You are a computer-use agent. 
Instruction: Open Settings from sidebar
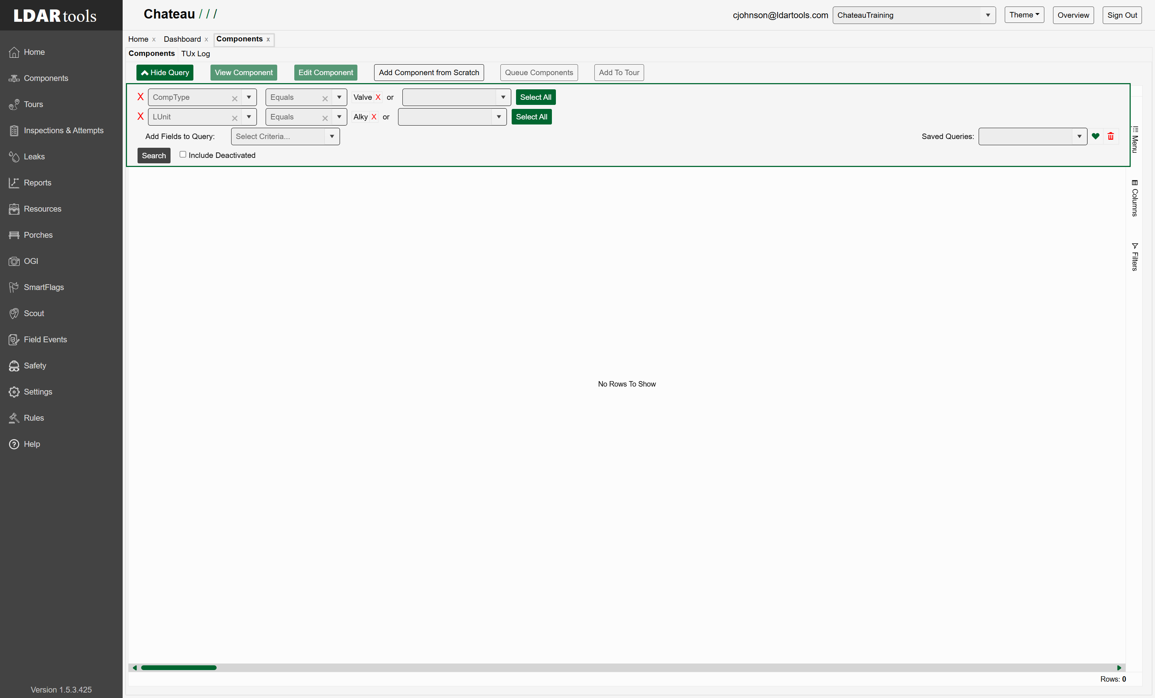(37, 392)
